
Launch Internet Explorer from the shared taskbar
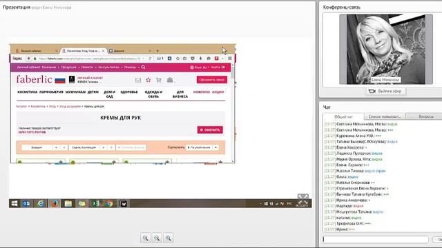(41, 203)
